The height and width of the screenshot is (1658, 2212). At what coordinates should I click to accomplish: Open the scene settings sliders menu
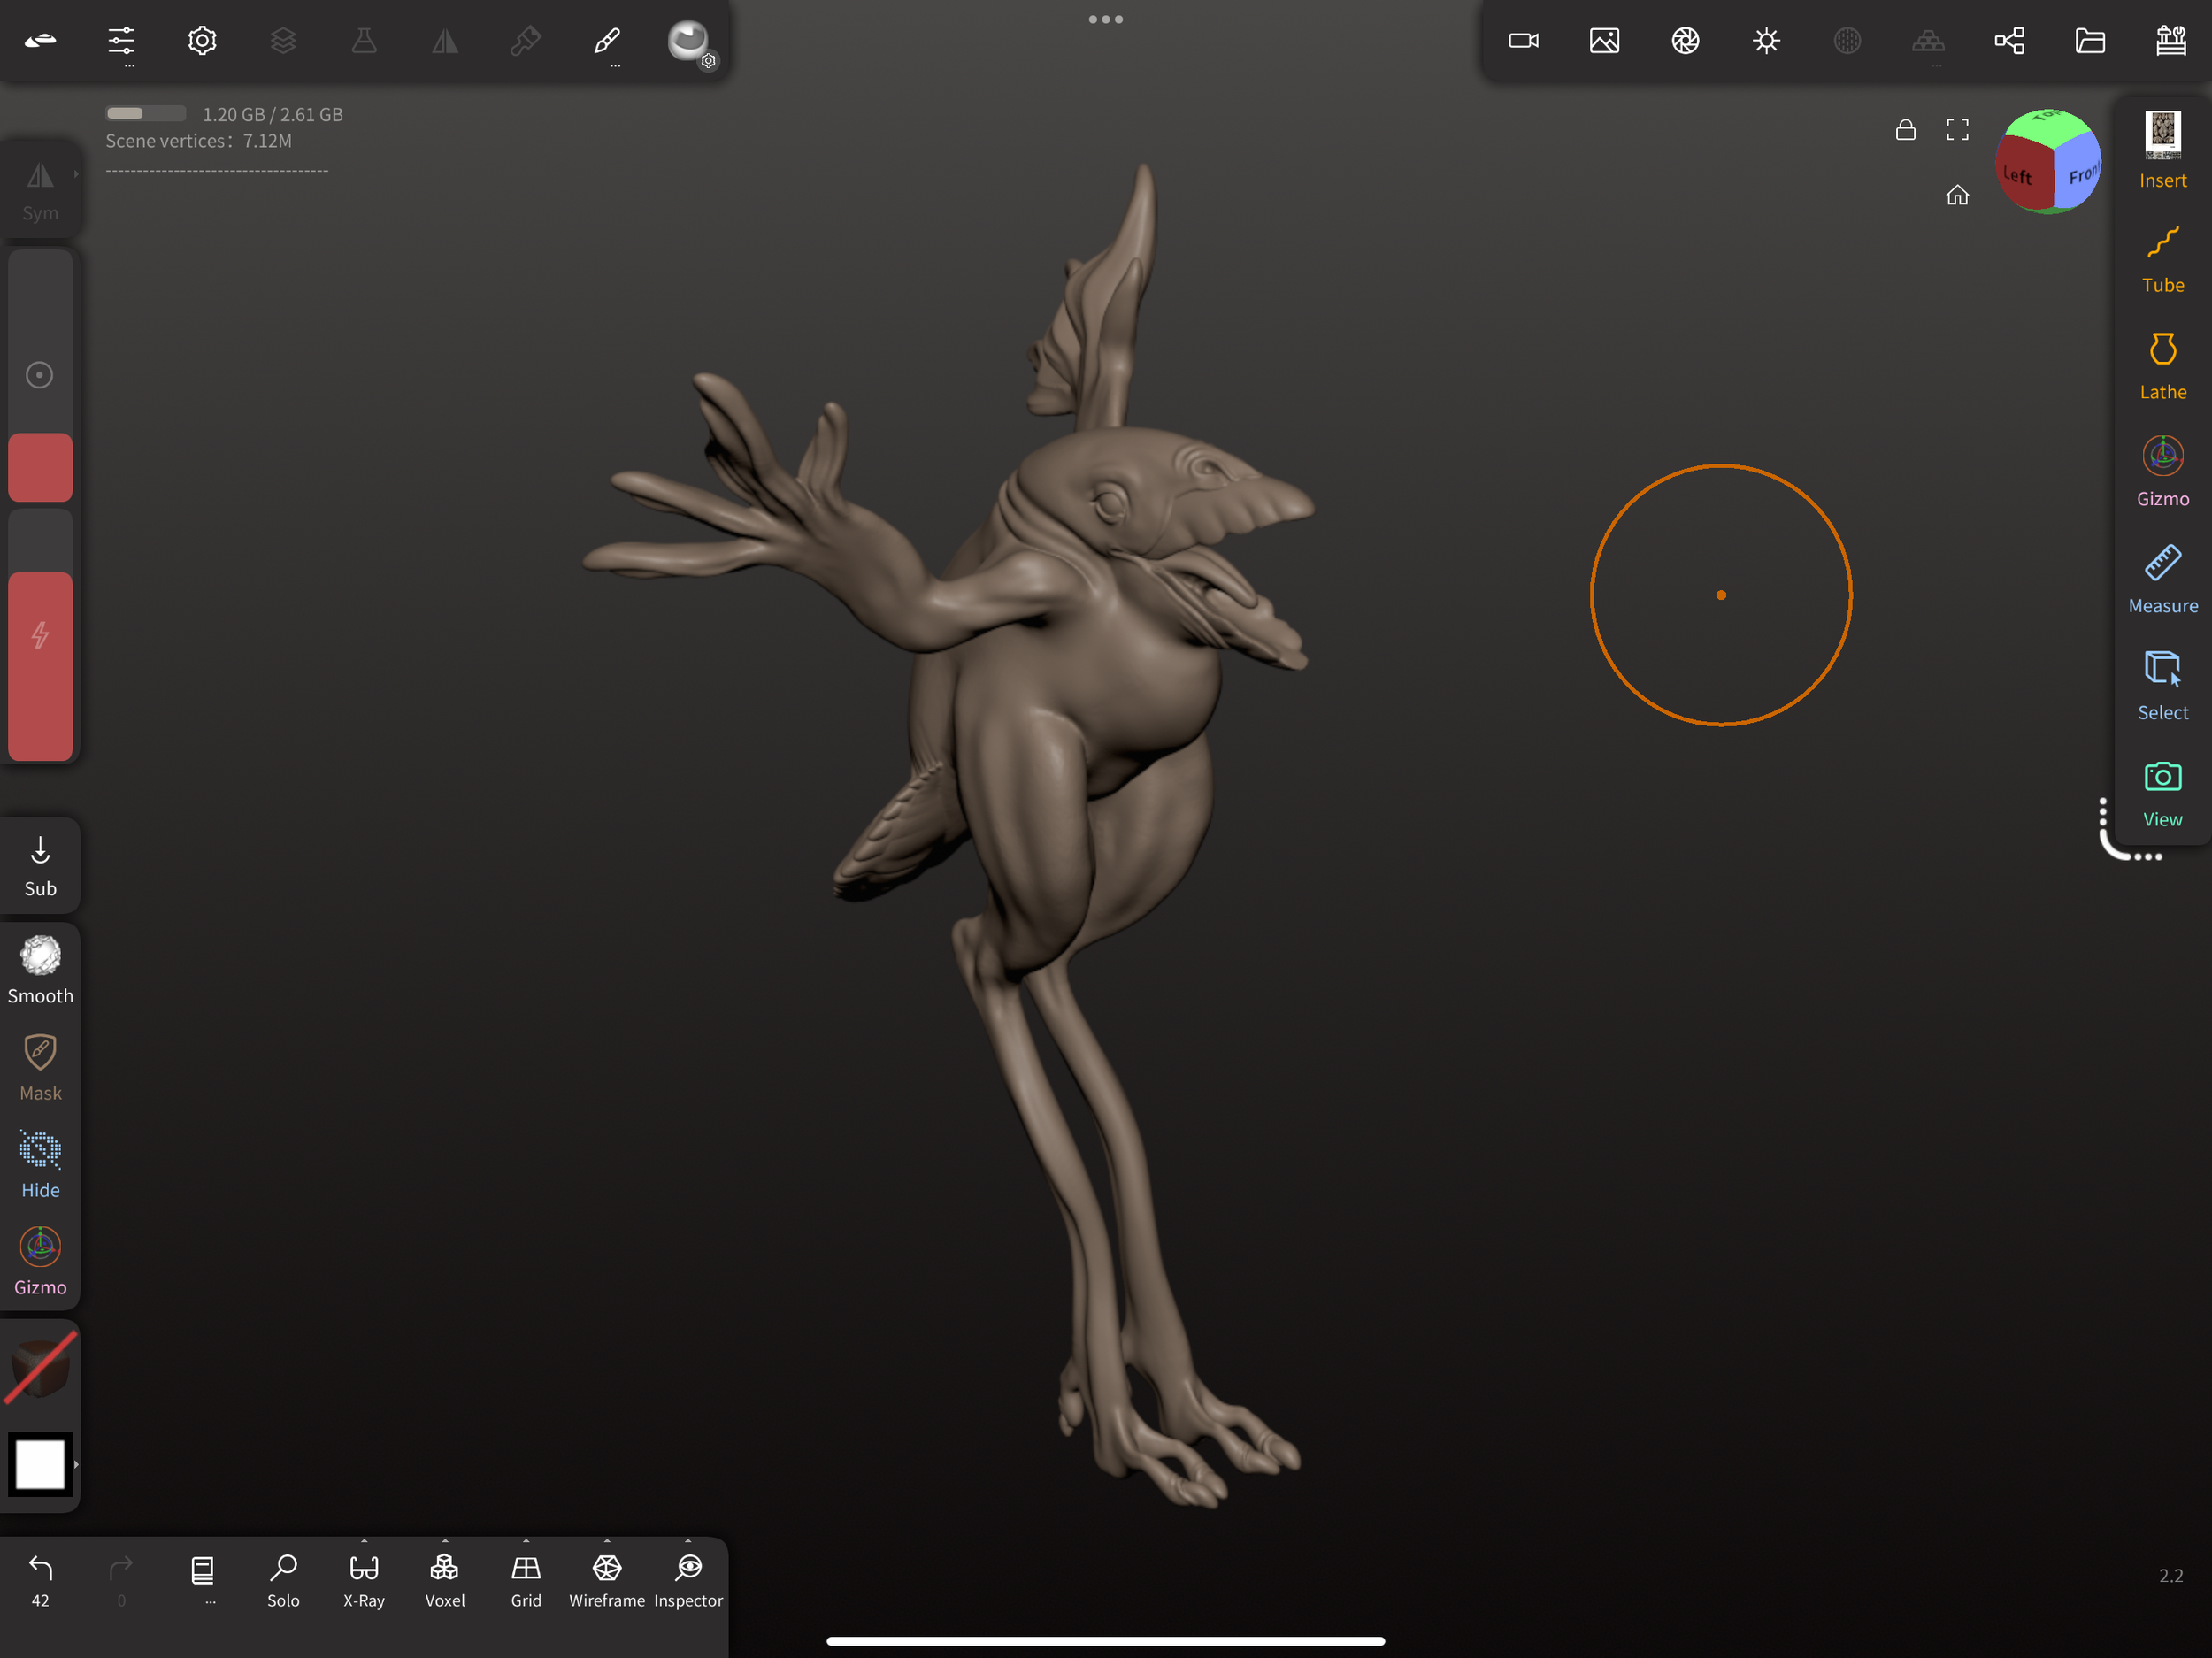point(121,41)
